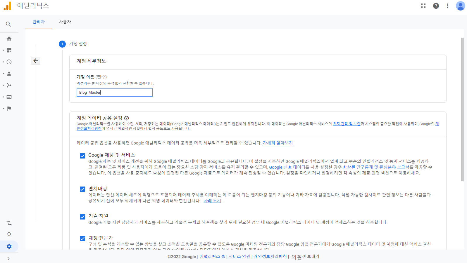
Task: Expand the Acquisition section arrow
Action: pos(3,85)
